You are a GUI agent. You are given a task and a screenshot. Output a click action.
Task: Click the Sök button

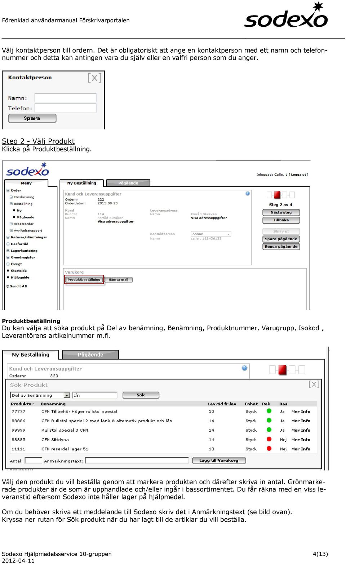coord(141,395)
